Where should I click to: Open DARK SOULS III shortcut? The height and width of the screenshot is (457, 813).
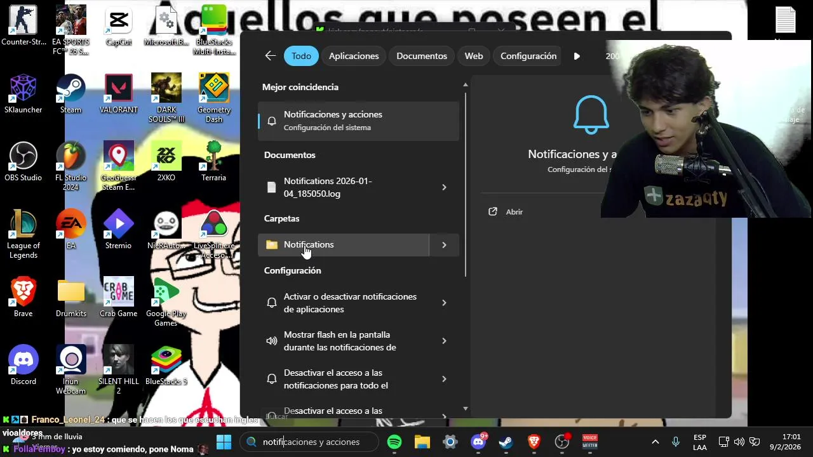[166, 98]
